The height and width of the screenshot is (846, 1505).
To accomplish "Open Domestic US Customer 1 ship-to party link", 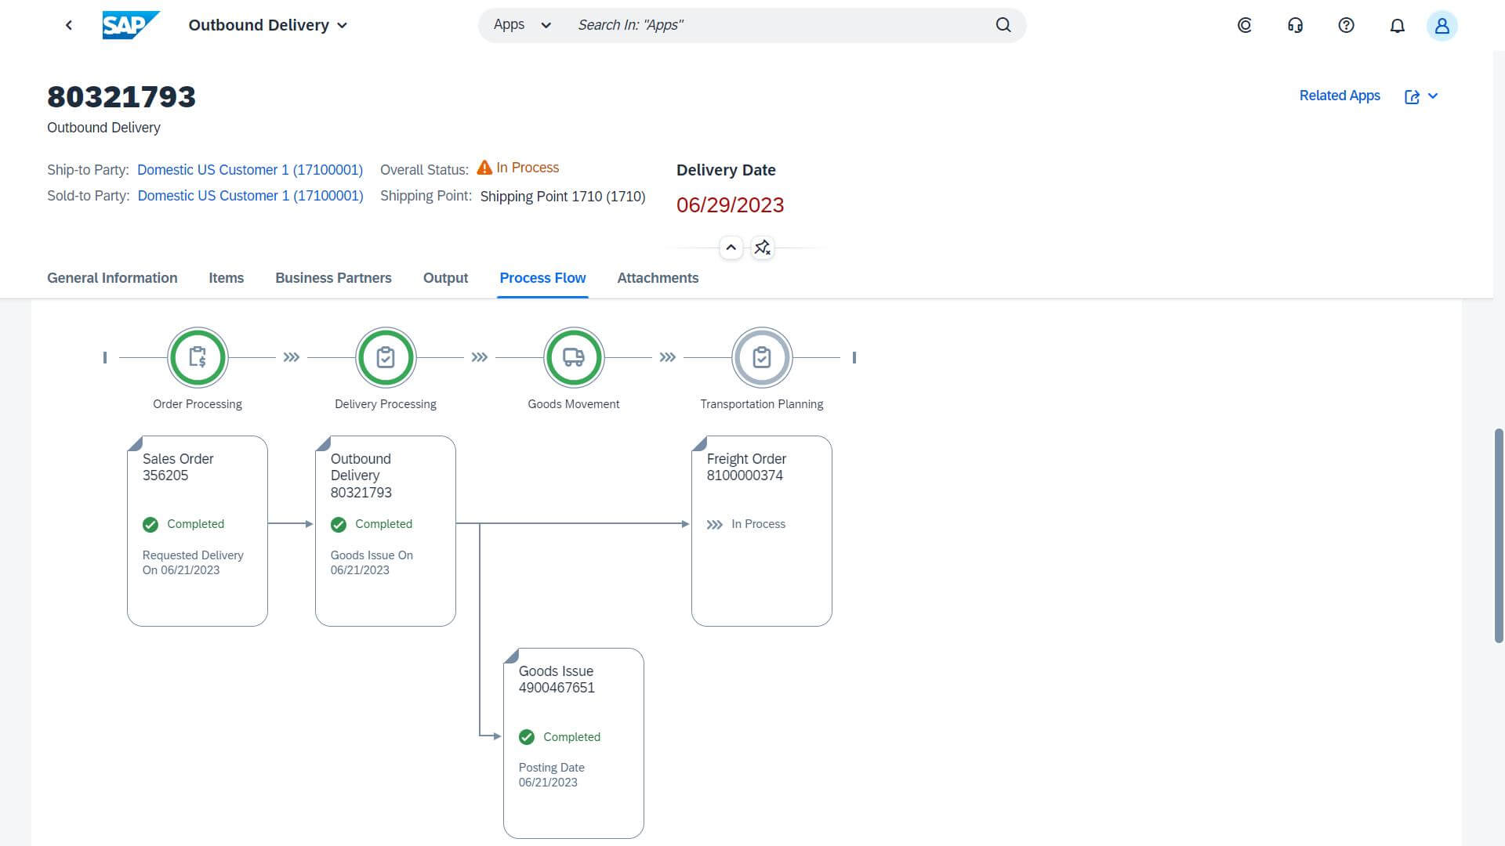I will 249,169.
